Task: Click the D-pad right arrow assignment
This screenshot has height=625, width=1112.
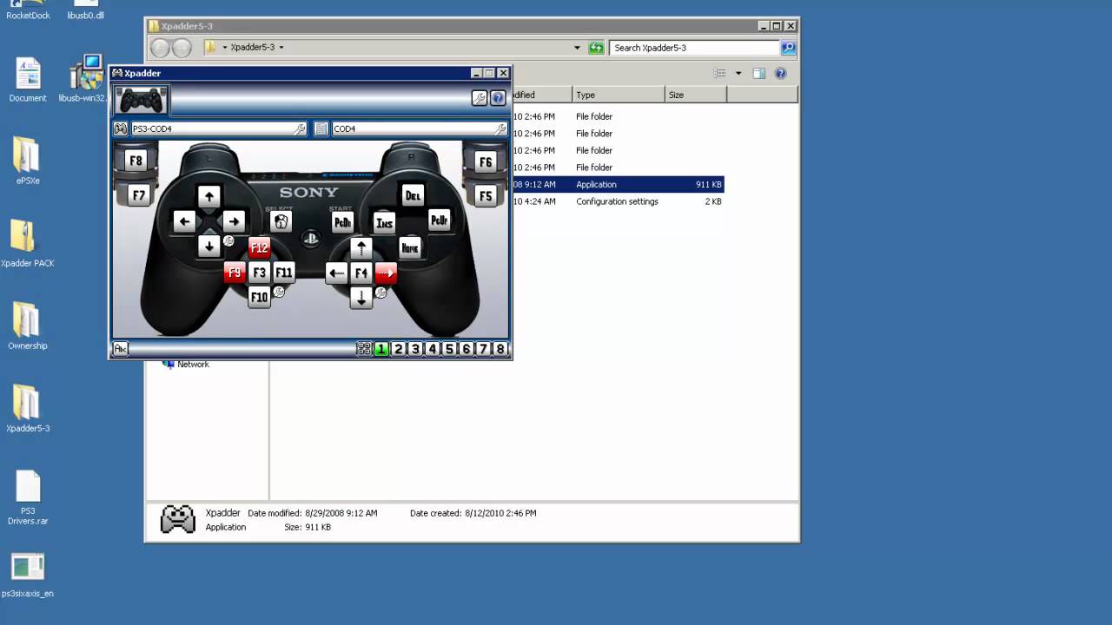Action: pyautogui.click(x=233, y=221)
